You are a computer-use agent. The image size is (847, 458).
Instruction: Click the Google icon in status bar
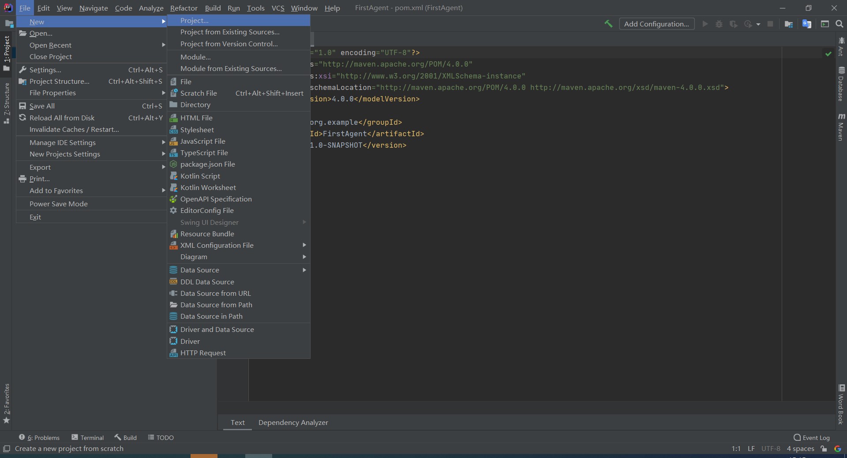coord(838,449)
